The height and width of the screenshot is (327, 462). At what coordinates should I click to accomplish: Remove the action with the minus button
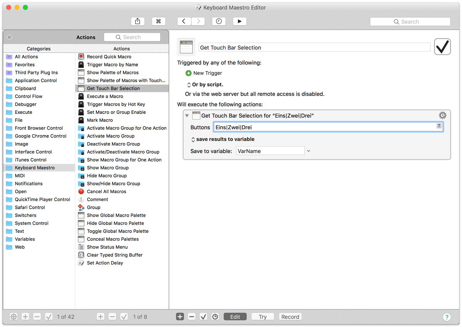pyautogui.click(x=192, y=317)
